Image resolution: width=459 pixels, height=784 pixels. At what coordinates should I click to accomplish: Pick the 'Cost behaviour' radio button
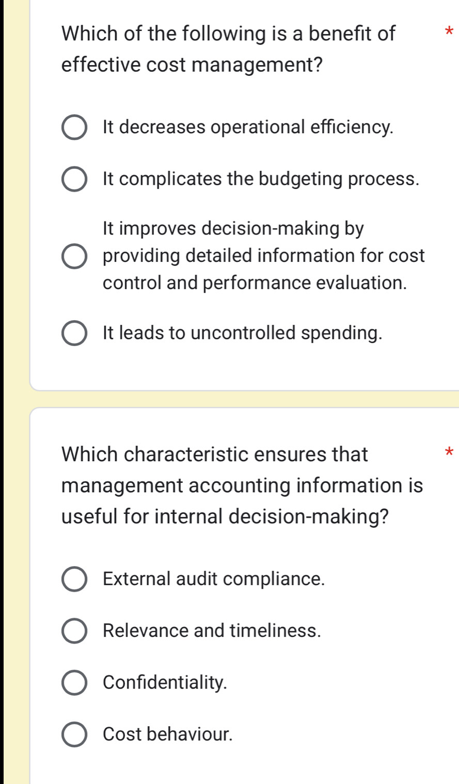(74, 734)
